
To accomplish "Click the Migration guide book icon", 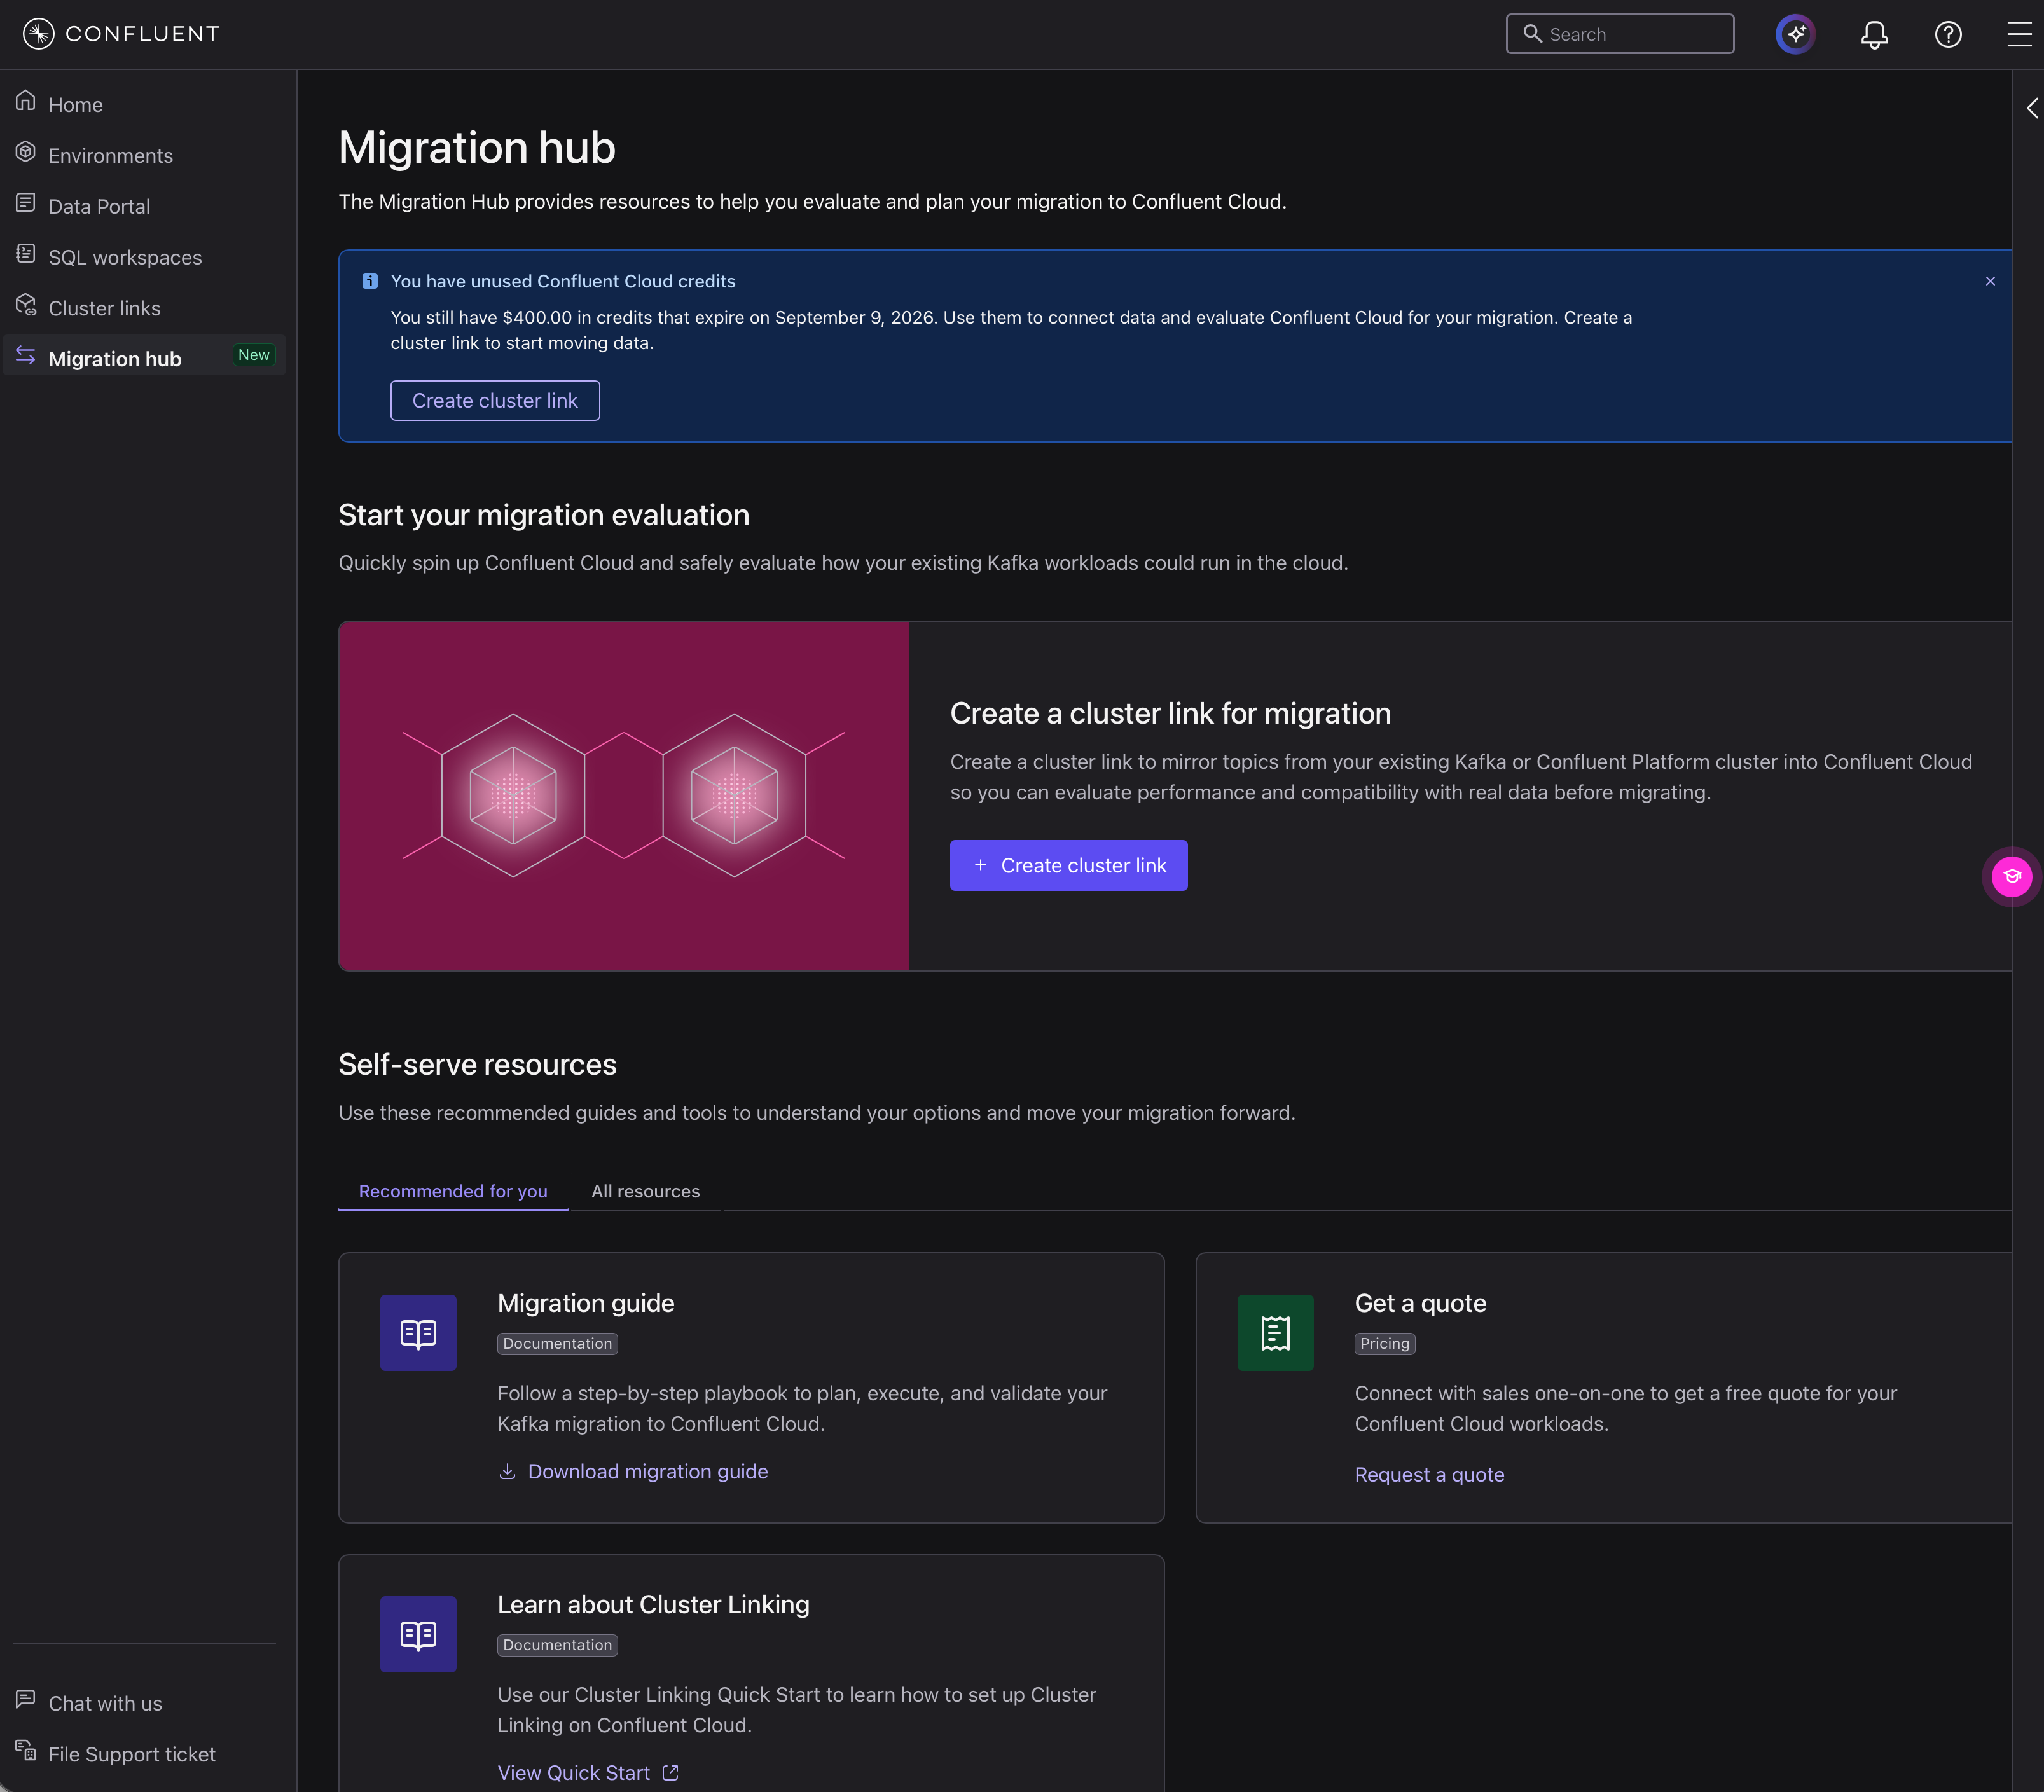I will point(418,1333).
